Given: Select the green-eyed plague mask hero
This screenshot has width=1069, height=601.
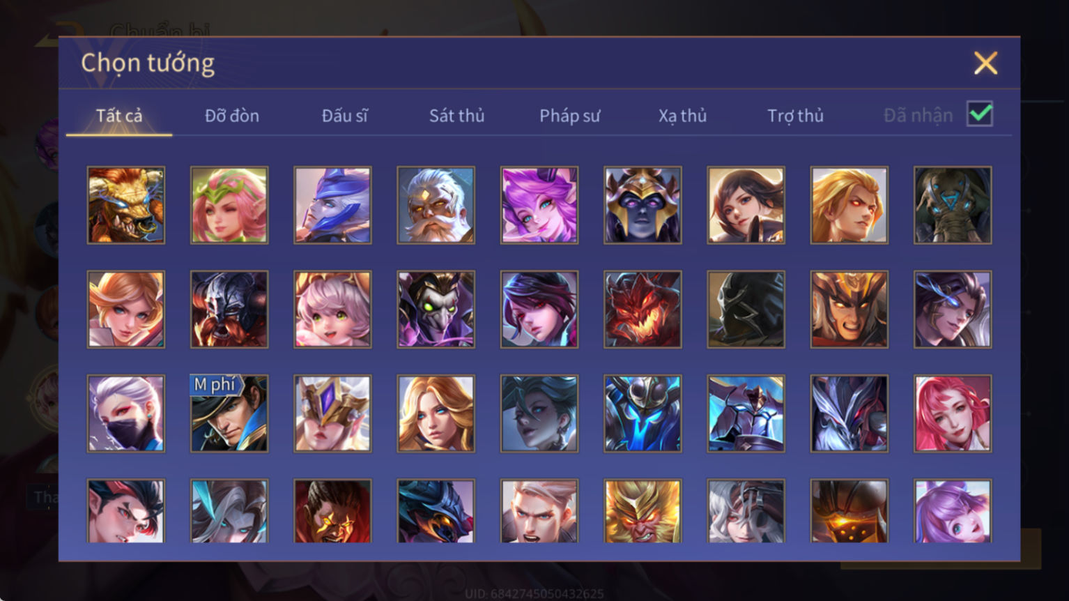Looking at the screenshot, I should tap(436, 310).
